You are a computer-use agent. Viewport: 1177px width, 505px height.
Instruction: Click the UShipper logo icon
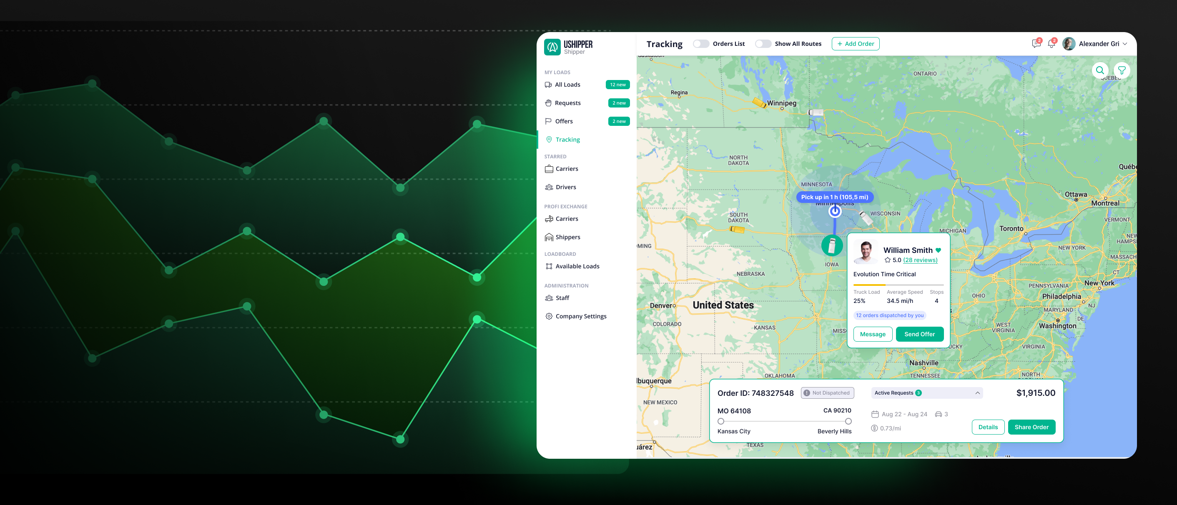pyautogui.click(x=552, y=47)
